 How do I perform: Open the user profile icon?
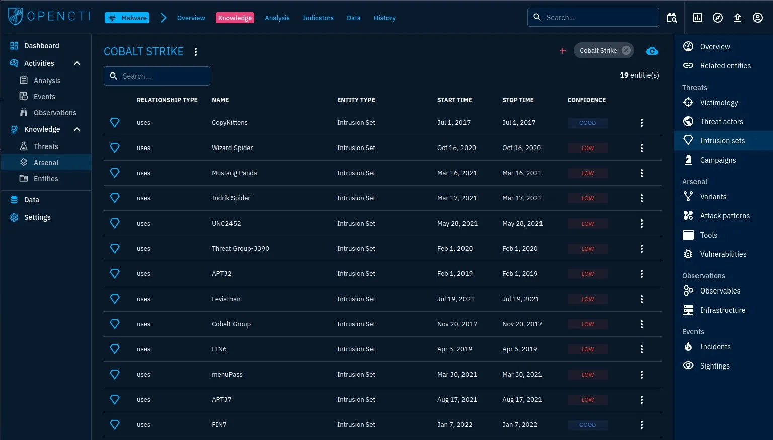pos(757,18)
